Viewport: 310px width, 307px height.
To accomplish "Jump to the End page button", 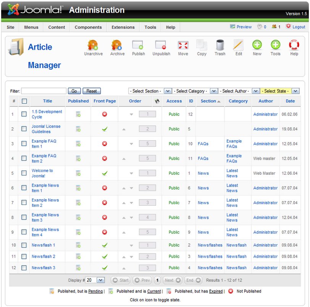I will [193, 280].
